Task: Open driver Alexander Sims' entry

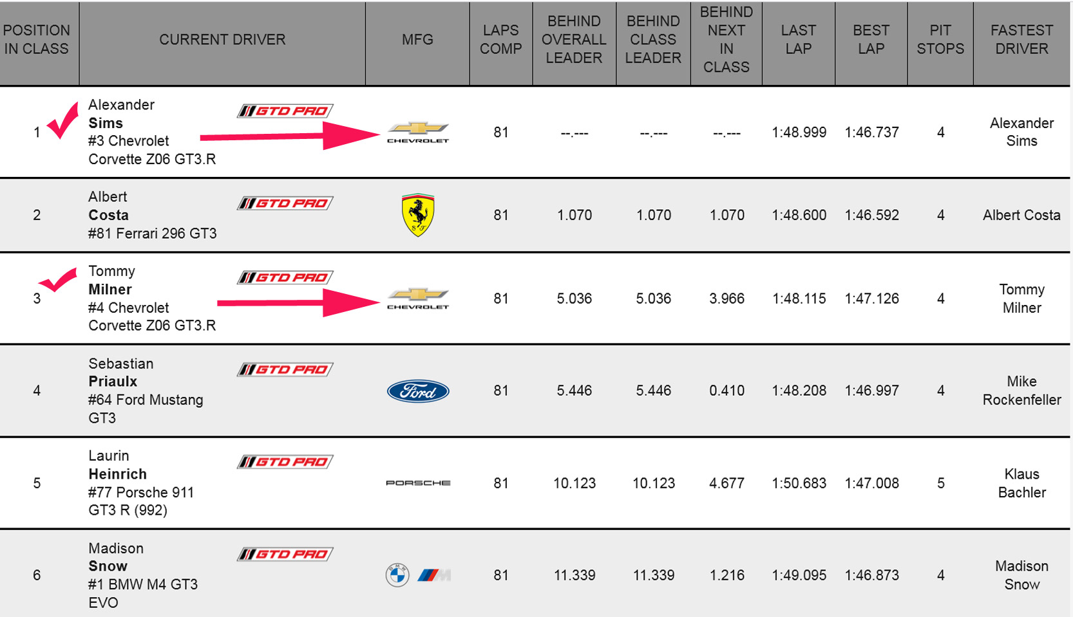Action: click(x=121, y=114)
